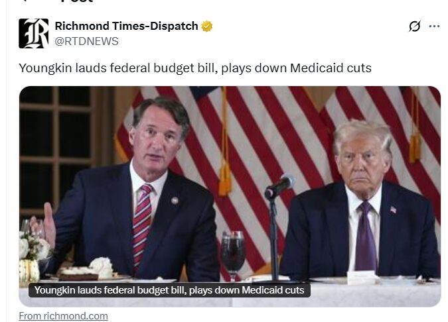Select the post text about Medicaid cuts
This screenshot has width=448, height=322.
(195, 68)
